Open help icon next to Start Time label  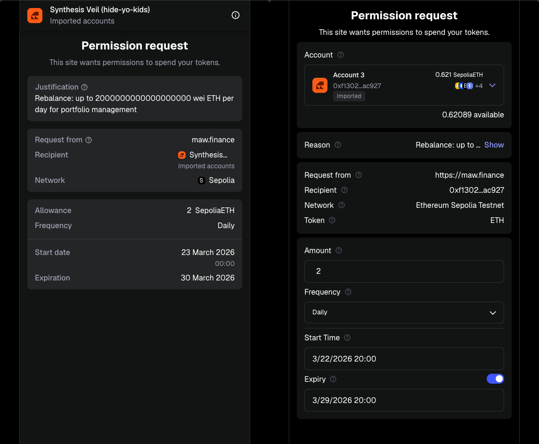coord(347,338)
